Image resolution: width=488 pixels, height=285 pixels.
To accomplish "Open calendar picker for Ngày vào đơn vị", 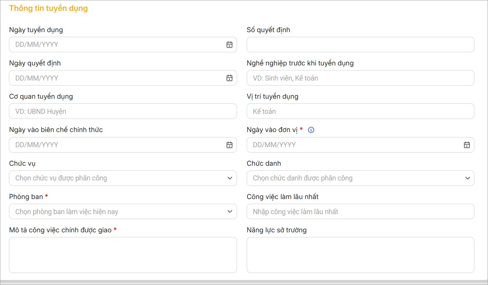I will pyautogui.click(x=467, y=145).
